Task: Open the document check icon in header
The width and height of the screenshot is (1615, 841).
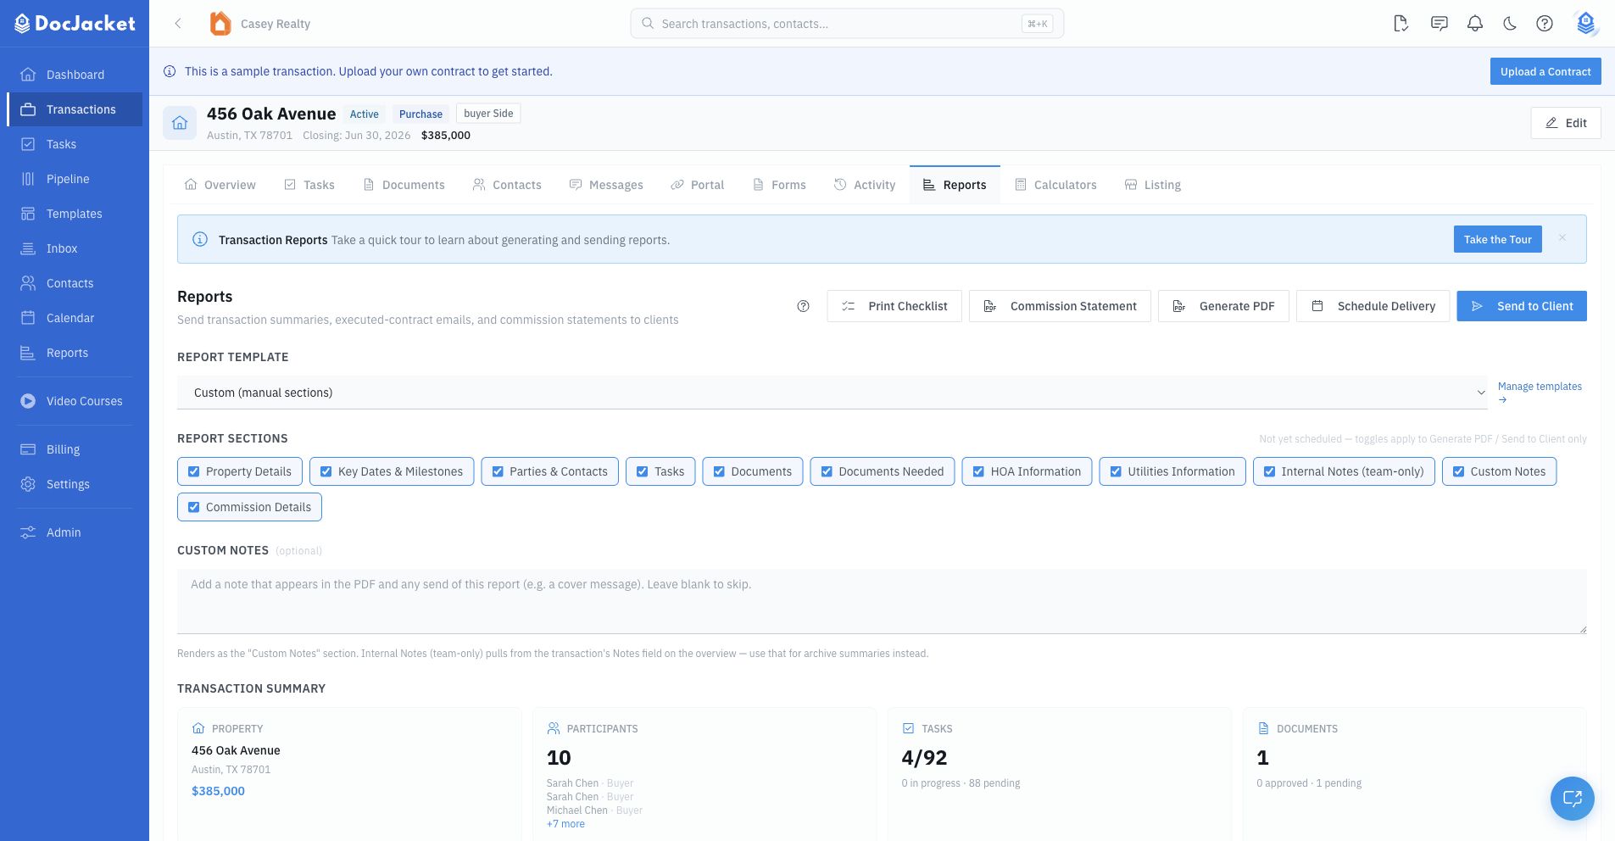Action: (1401, 24)
